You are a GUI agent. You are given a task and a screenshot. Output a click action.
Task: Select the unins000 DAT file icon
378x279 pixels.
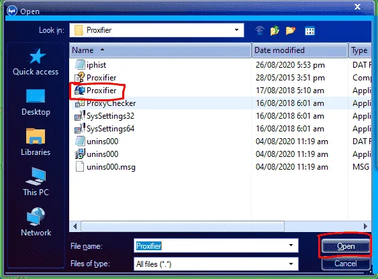(80, 142)
